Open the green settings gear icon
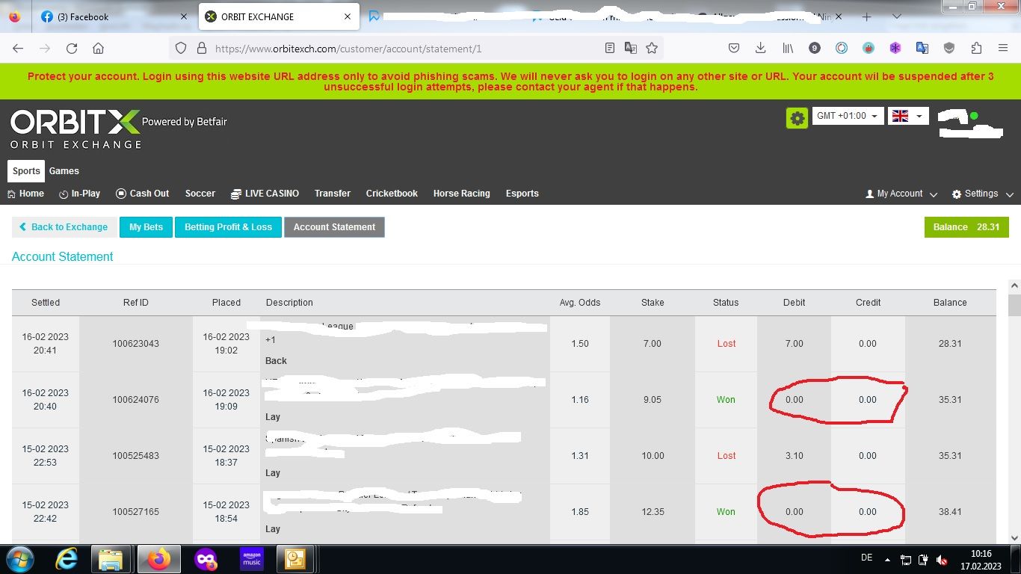Image resolution: width=1021 pixels, height=574 pixels. [x=797, y=118]
